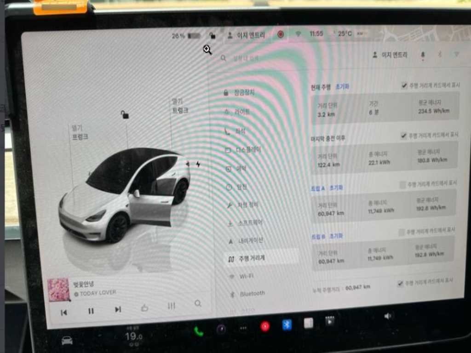Tap the 11:55 clock
The width and height of the screenshot is (471, 353).
tap(316, 34)
